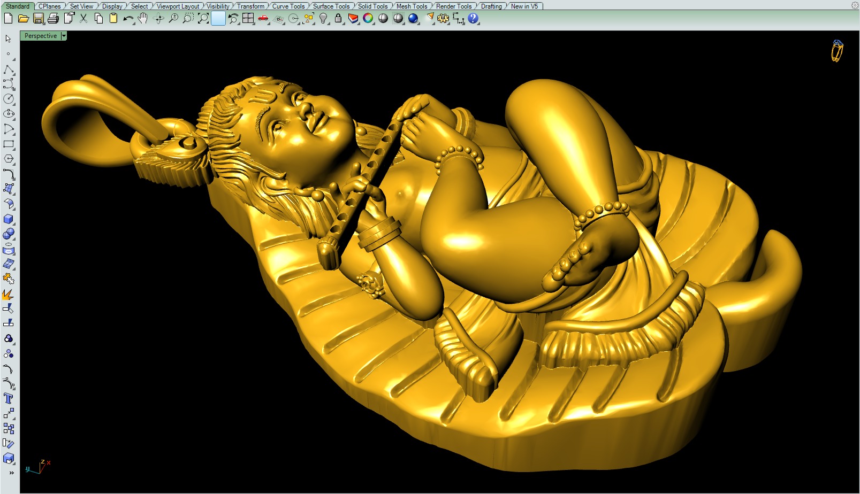Switch to the Set View tab
This screenshot has width=860, height=494.
coord(81,6)
